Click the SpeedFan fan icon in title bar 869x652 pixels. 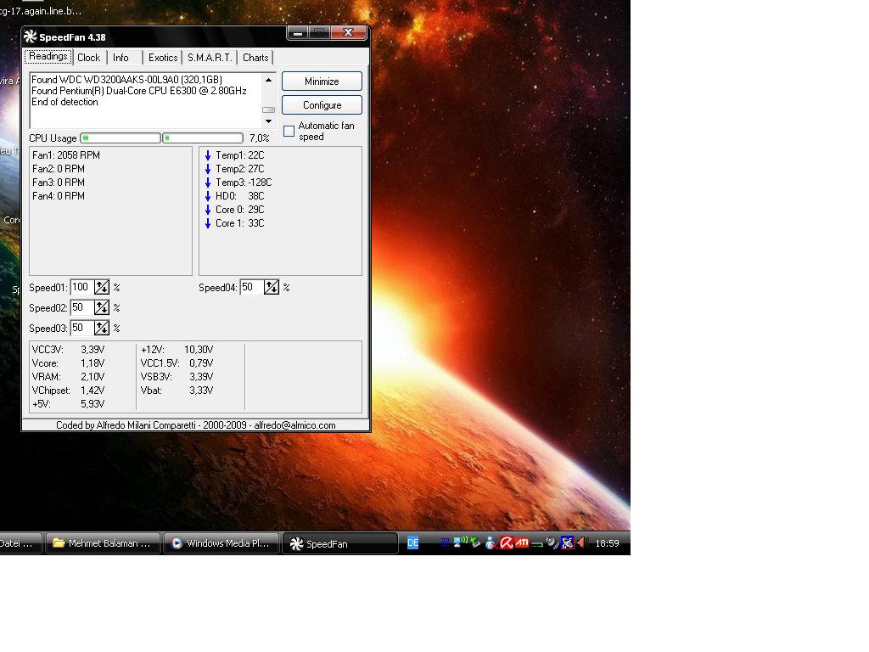click(30, 37)
